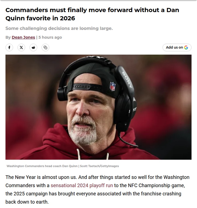Image resolution: width=197 pixels, height=208 pixels.
Task: Click the page's vertical scrollbar
Action: pos(196,104)
